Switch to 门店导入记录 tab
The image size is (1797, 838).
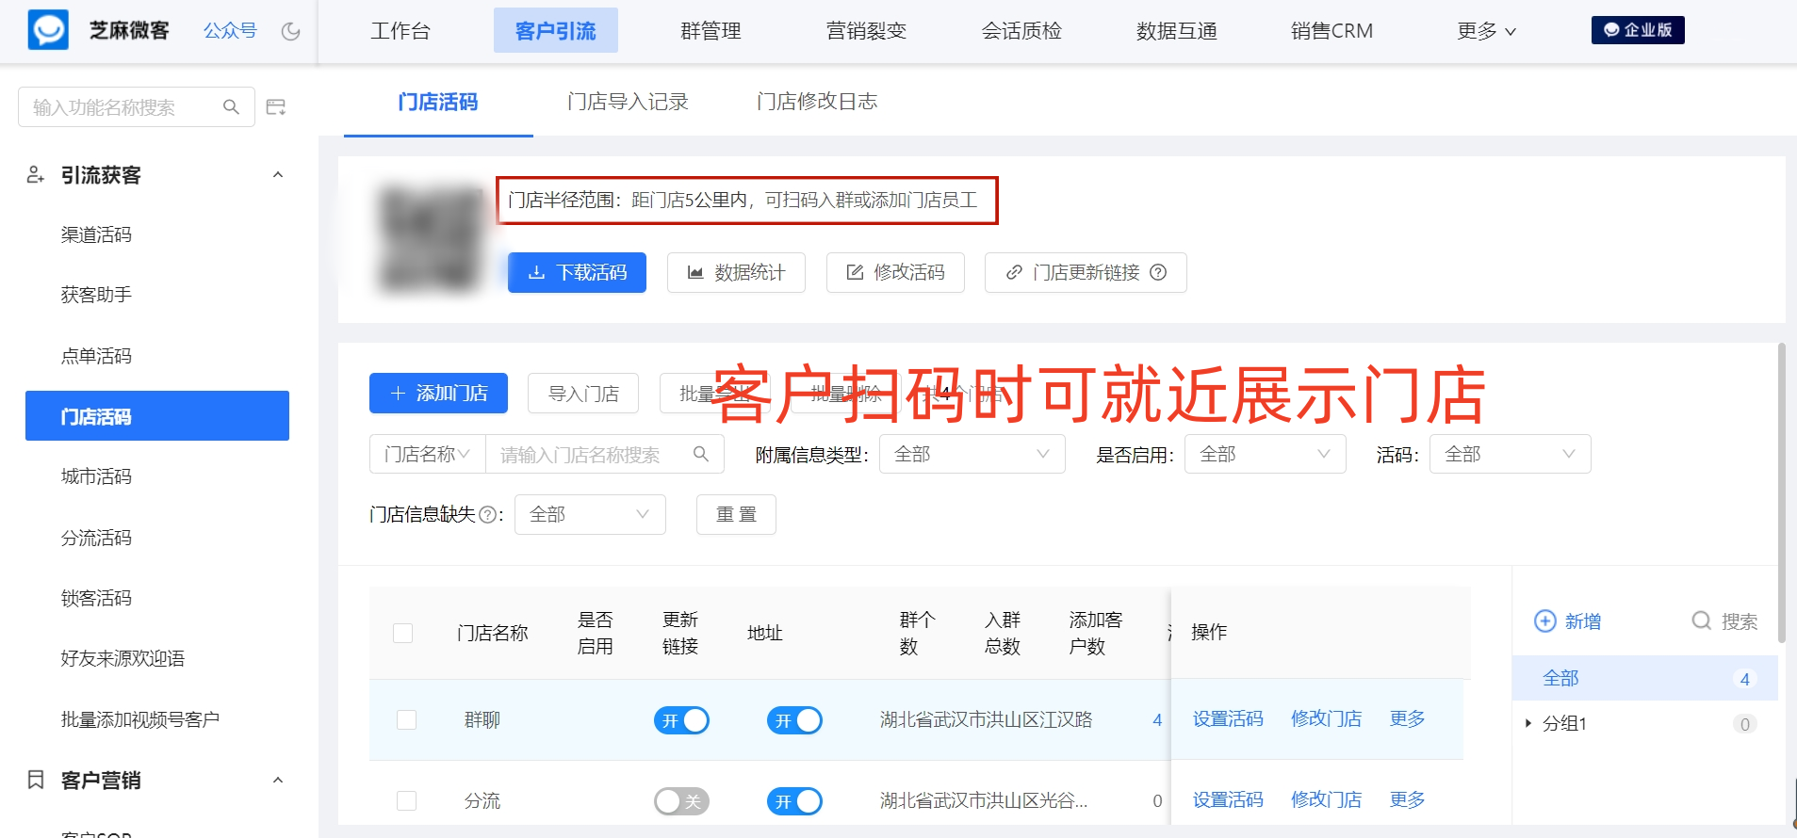click(628, 102)
